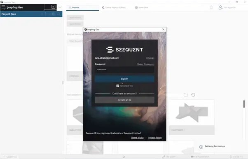Open the Central Projects tab

pyautogui.click(x=114, y=7)
